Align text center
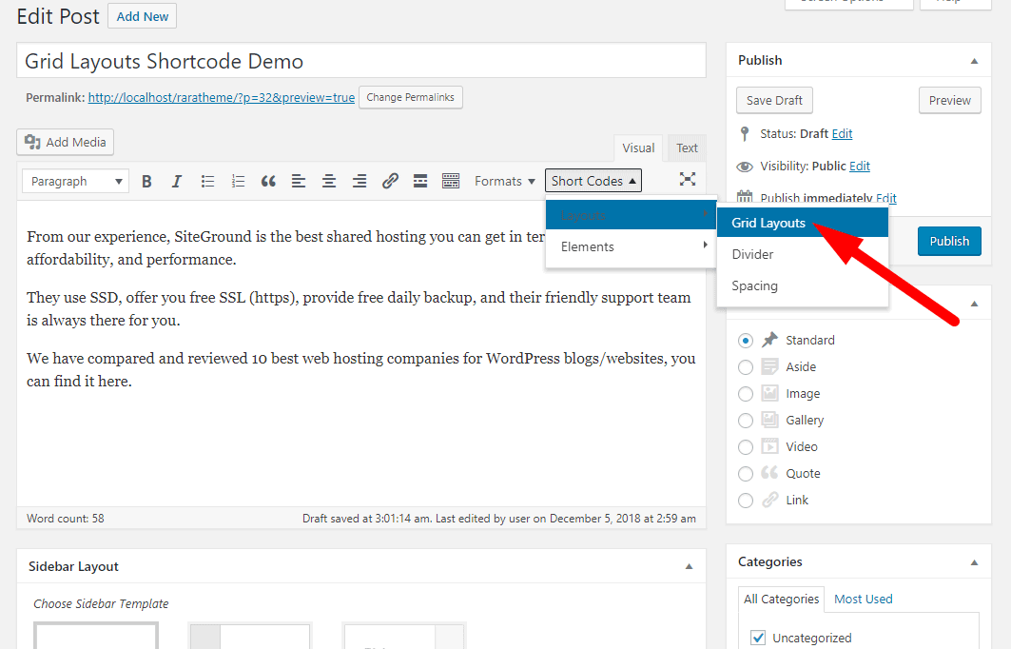Viewport: 1011px width, 649px height. 329,181
